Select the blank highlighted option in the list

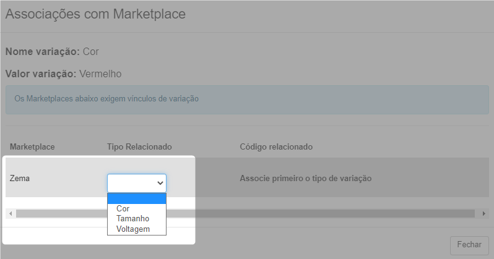[136, 198]
